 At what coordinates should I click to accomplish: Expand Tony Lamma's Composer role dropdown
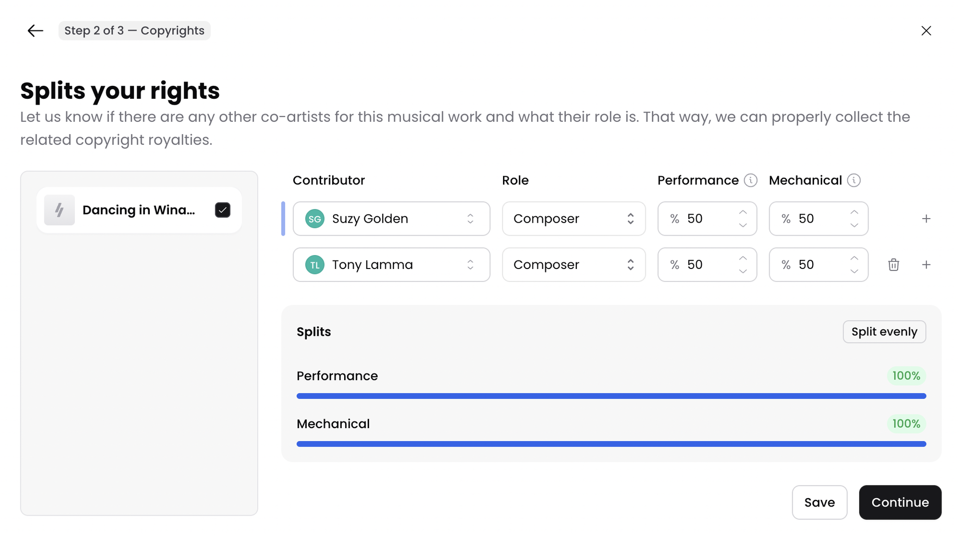[x=573, y=265]
